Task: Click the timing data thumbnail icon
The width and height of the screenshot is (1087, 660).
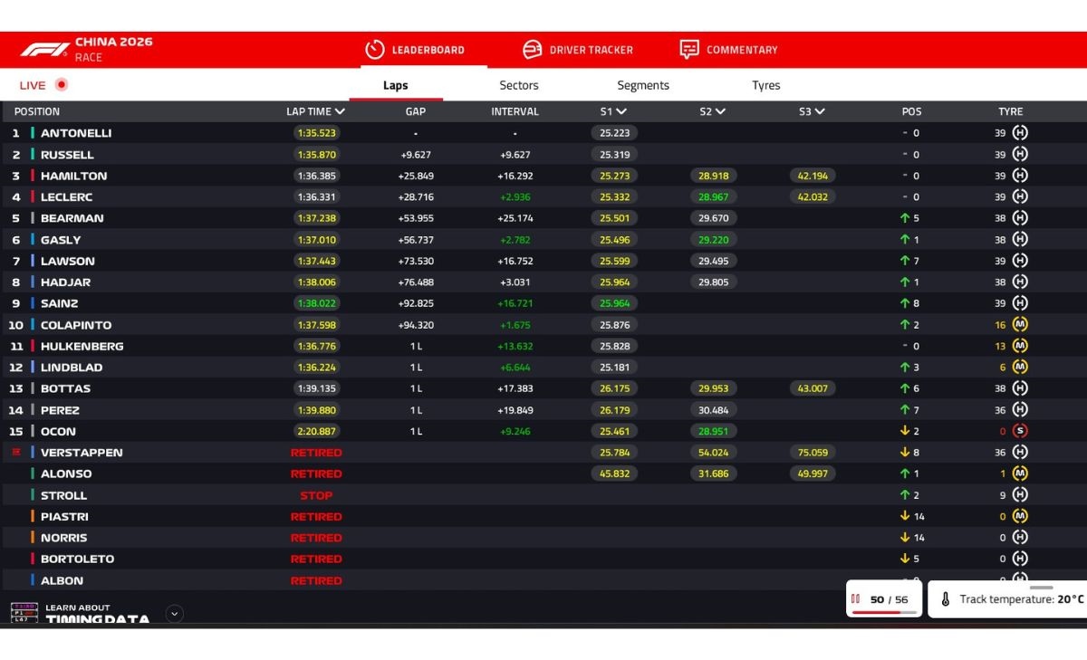Action: pyautogui.click(x=24, y=613)
